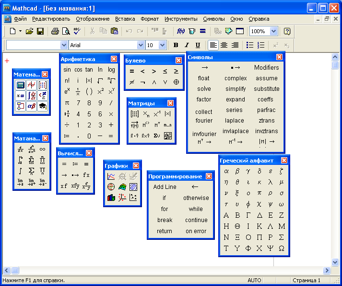Image resolution: width=342 pixels, height=286 pixels.
Task: Open the Вставка menu
Action: point(125,19)
